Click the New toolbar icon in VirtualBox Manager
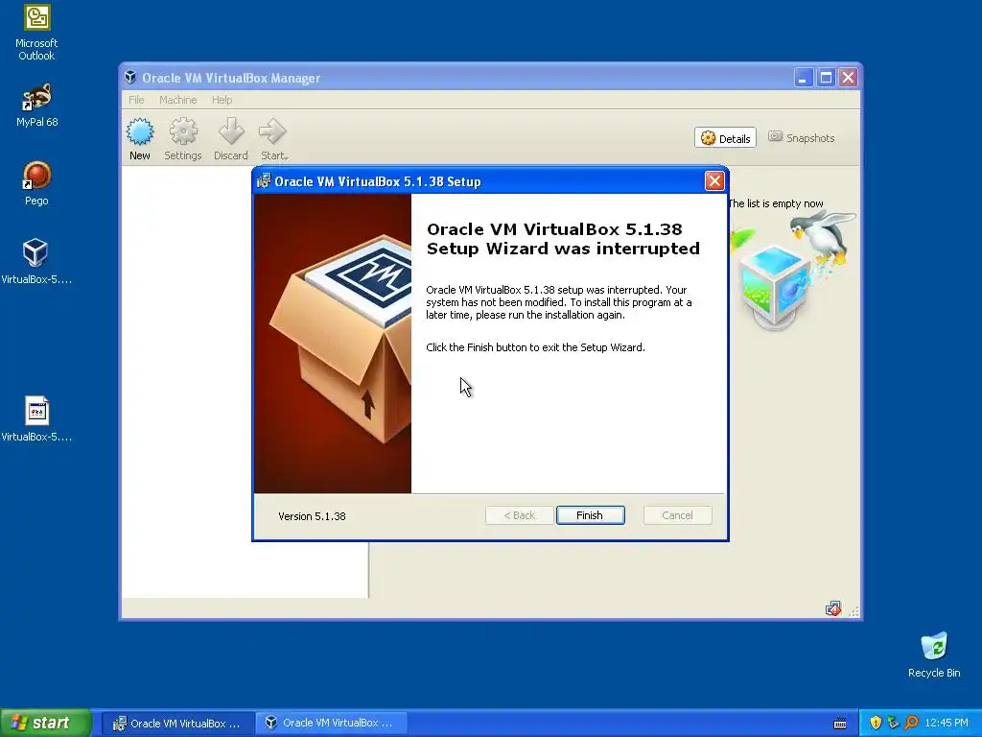Screen dimensions: 982x737 click(140, 138)
